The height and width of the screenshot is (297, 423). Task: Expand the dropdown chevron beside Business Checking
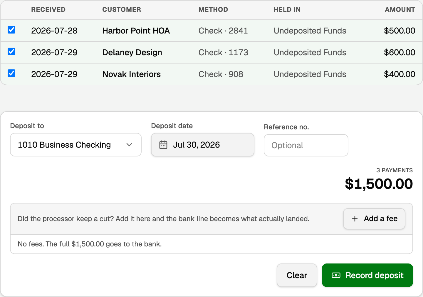pyautogui.click(x=129, y=145)
